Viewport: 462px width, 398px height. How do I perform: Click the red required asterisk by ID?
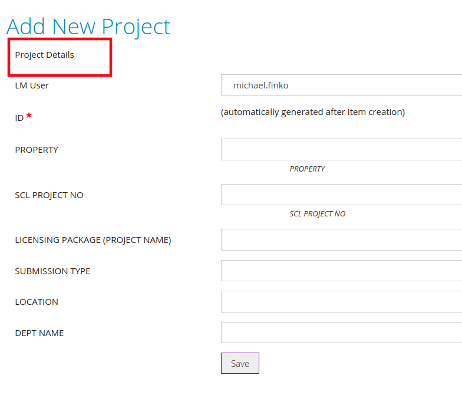29,116
